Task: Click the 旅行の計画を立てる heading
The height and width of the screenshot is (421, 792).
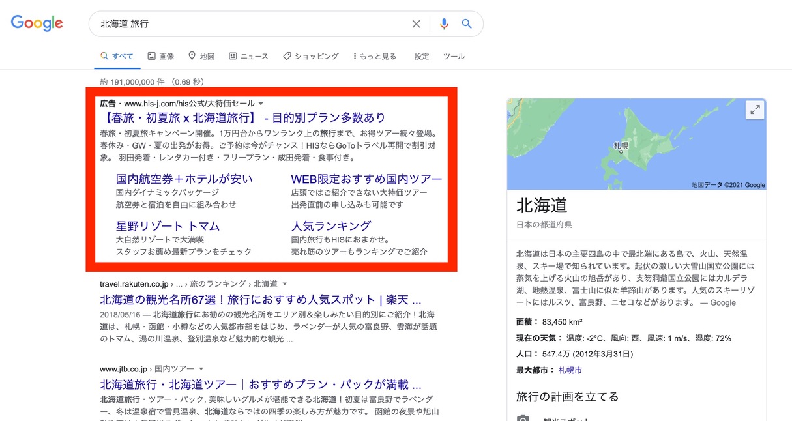Action: coord(567,397)
